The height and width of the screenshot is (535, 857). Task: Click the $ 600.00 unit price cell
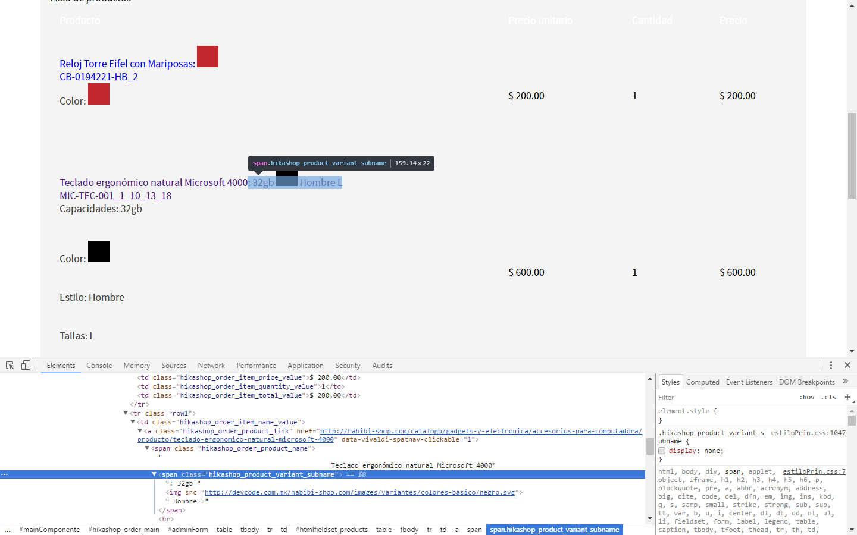point(526,272)
